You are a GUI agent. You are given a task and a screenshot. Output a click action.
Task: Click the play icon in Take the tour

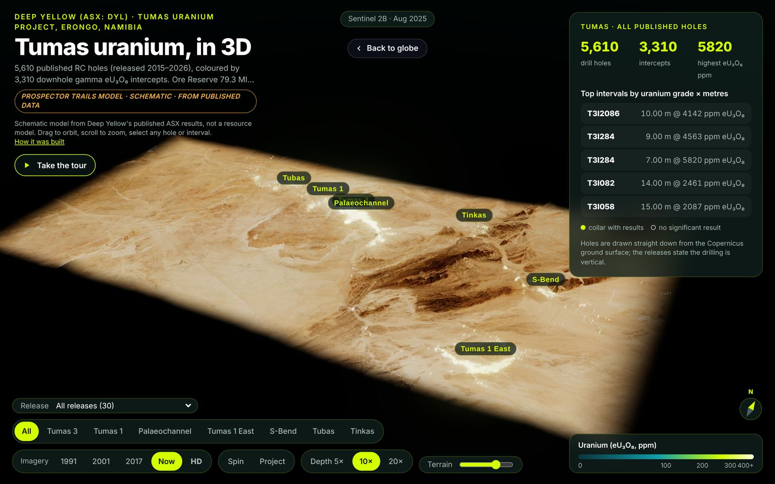coord(27,165)
